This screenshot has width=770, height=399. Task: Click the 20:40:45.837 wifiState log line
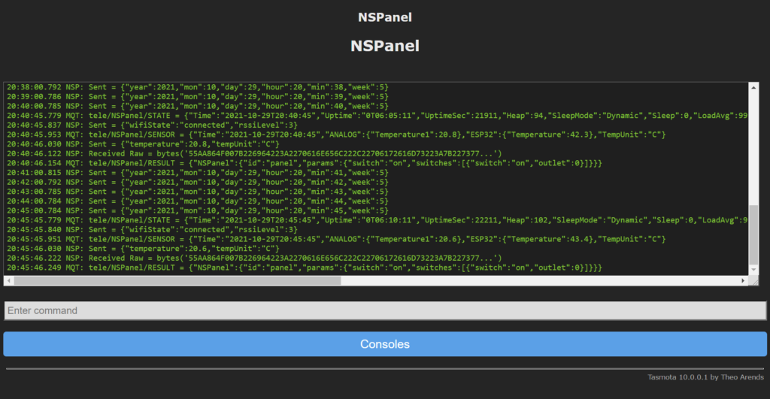coord(152,125)
